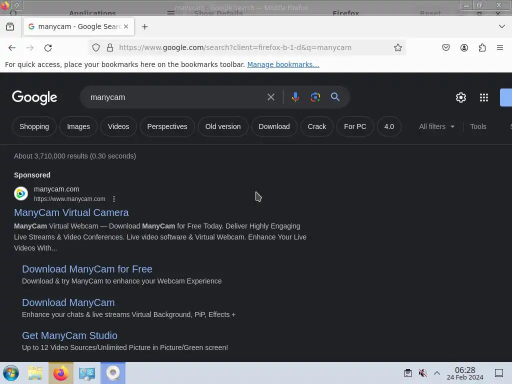Open the Download ManyCam sitelink

pos(68,302)
